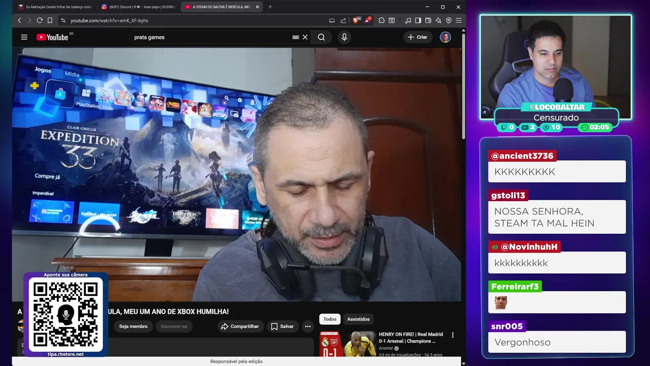
Task: Open the Arsenal channel link
Action: tap(386, 348)
